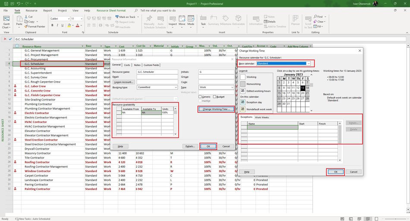This screenshot has width=410, height=221.
Task: Open the Resource ribbon tab
Action: (32, 10)
